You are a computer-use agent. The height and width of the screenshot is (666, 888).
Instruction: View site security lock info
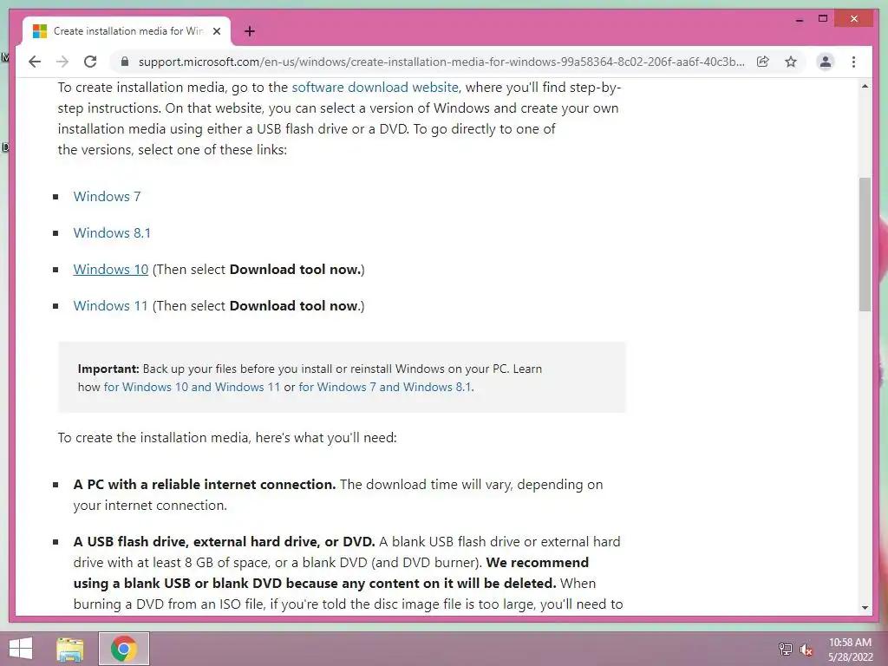pyautogui.click(x=125, y=62)
